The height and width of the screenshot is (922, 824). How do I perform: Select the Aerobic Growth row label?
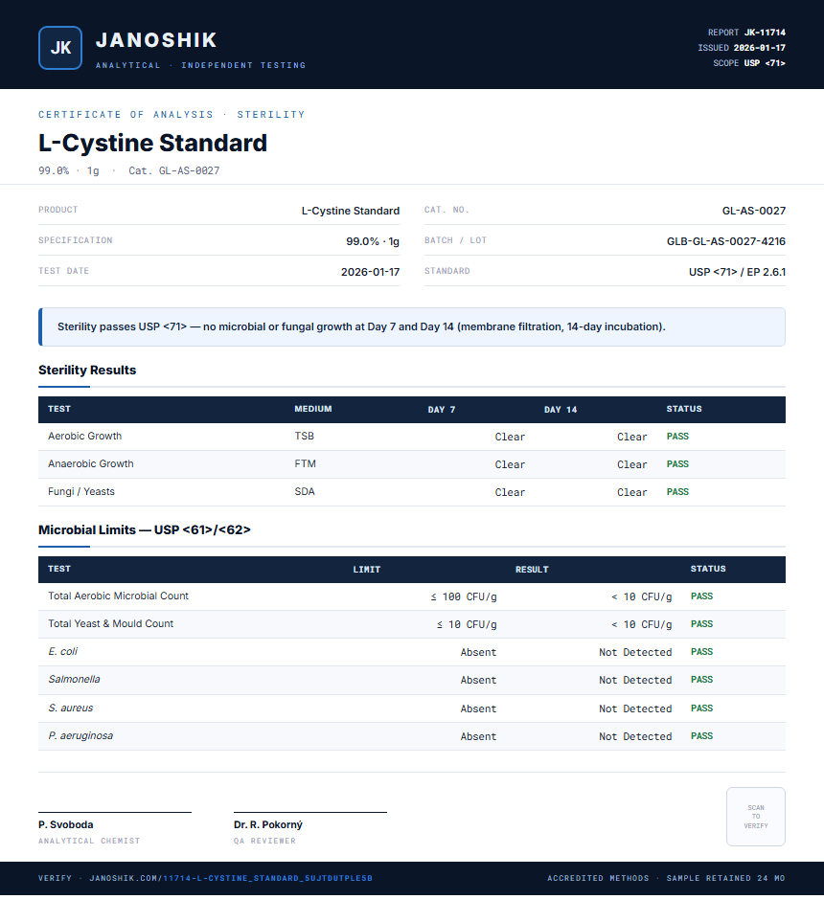(84, 436)
